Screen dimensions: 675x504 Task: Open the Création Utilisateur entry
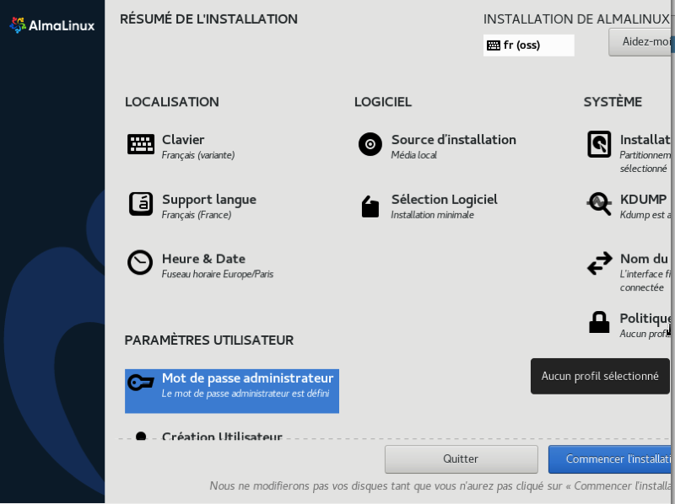[x=221, y=436]
